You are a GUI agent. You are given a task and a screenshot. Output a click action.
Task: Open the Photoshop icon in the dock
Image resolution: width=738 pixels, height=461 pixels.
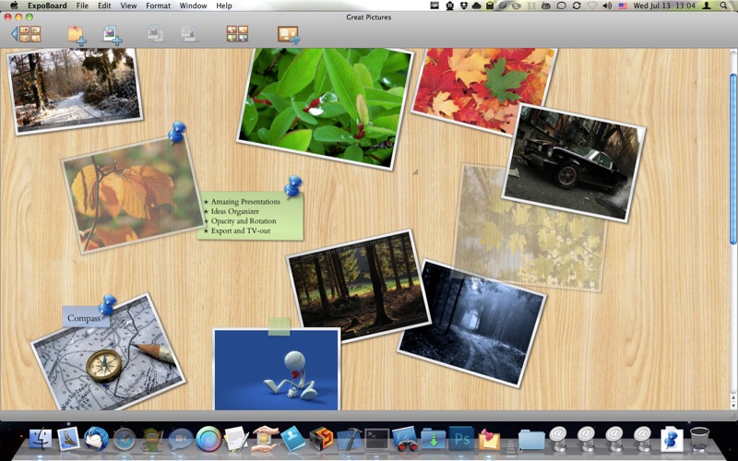click(x=460, y=438)
